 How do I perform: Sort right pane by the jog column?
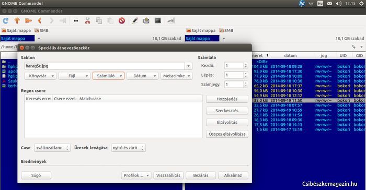[324, 55]
